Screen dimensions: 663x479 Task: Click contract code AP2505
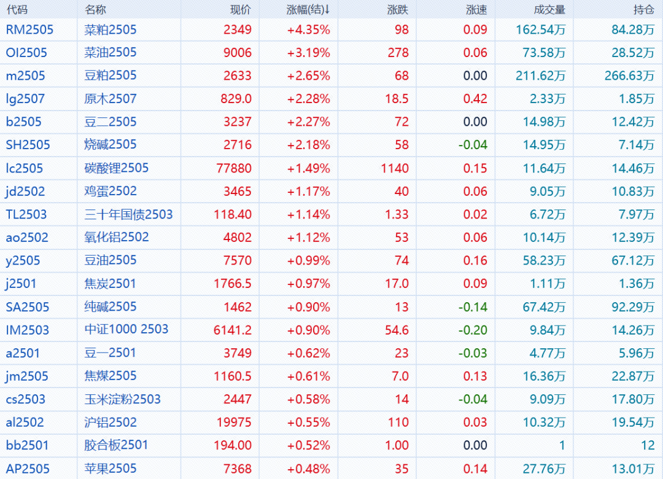tap(28, 469)
